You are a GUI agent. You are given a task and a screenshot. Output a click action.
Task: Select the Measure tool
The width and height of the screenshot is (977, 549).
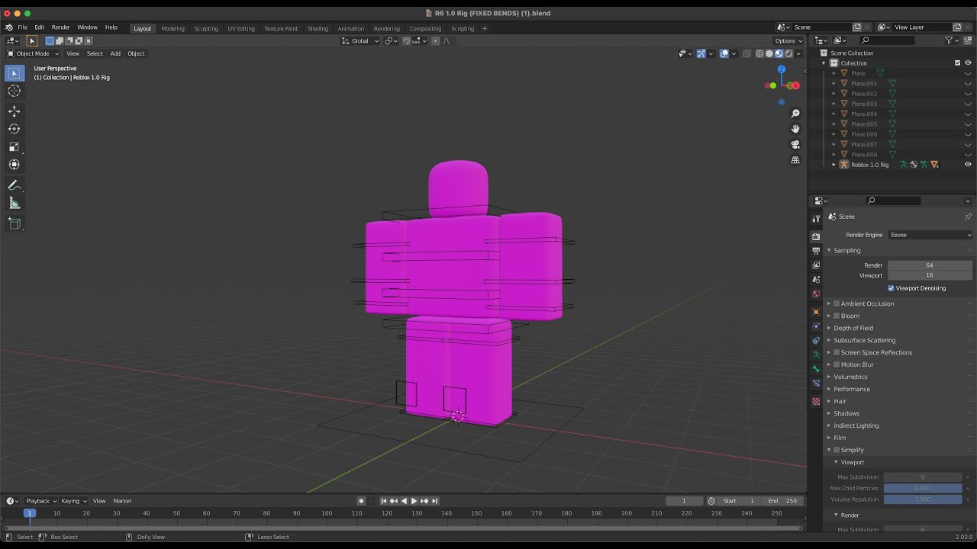[14, 203]
